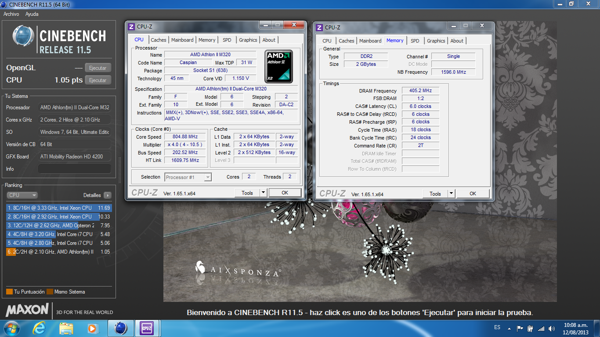Click the Show Desktop strip beside the clock

point(597,329)
